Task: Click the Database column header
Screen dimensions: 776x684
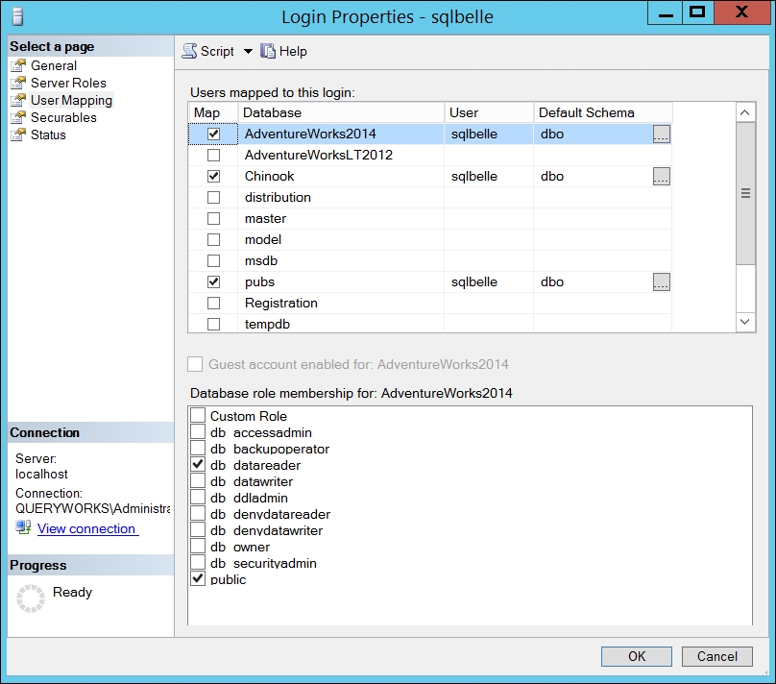Action: (x=341, y=112)
